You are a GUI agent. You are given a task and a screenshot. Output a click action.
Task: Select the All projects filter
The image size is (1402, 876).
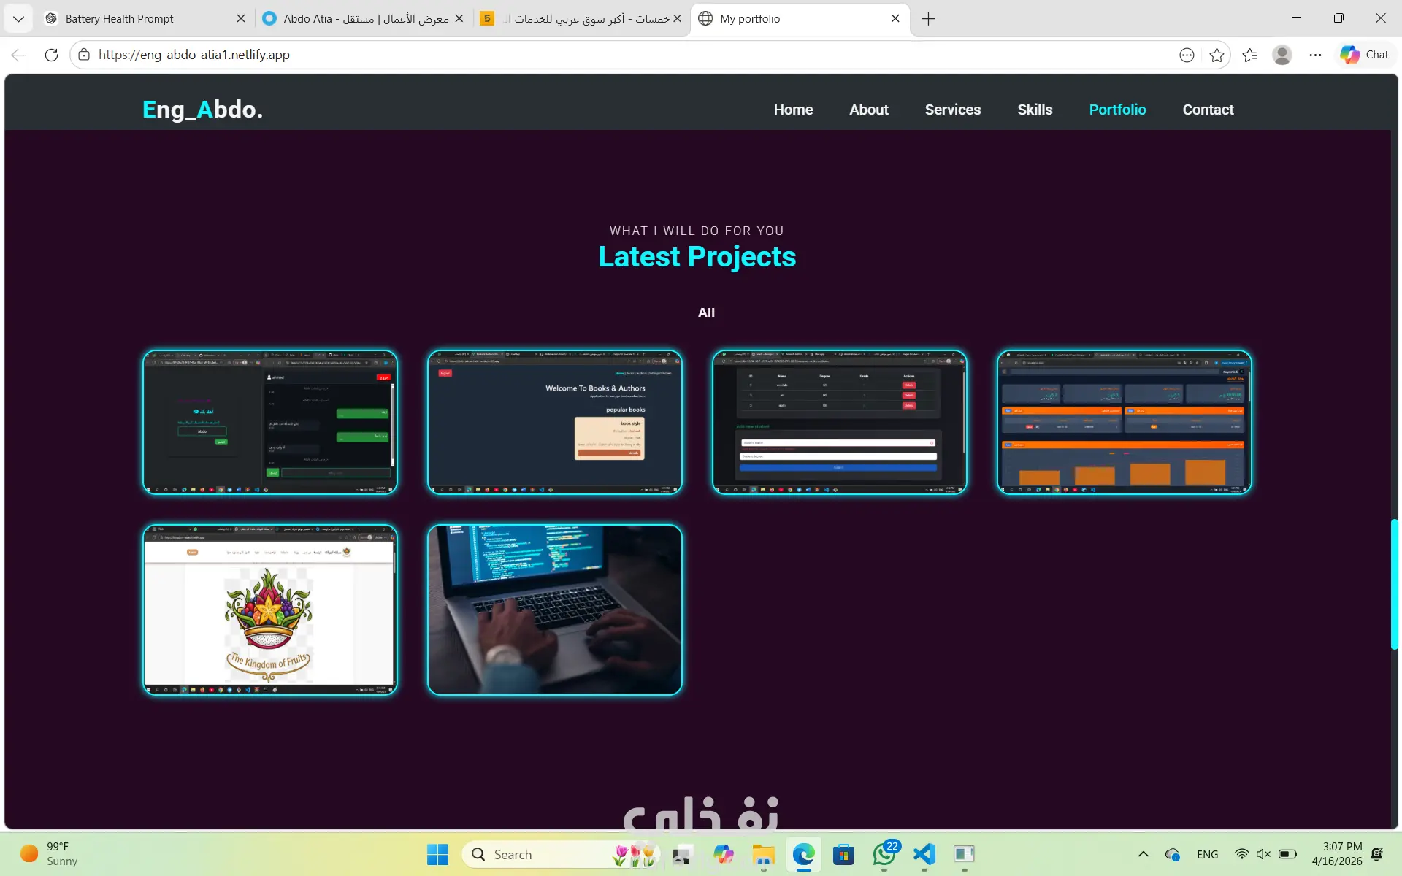tap(706, 312)
